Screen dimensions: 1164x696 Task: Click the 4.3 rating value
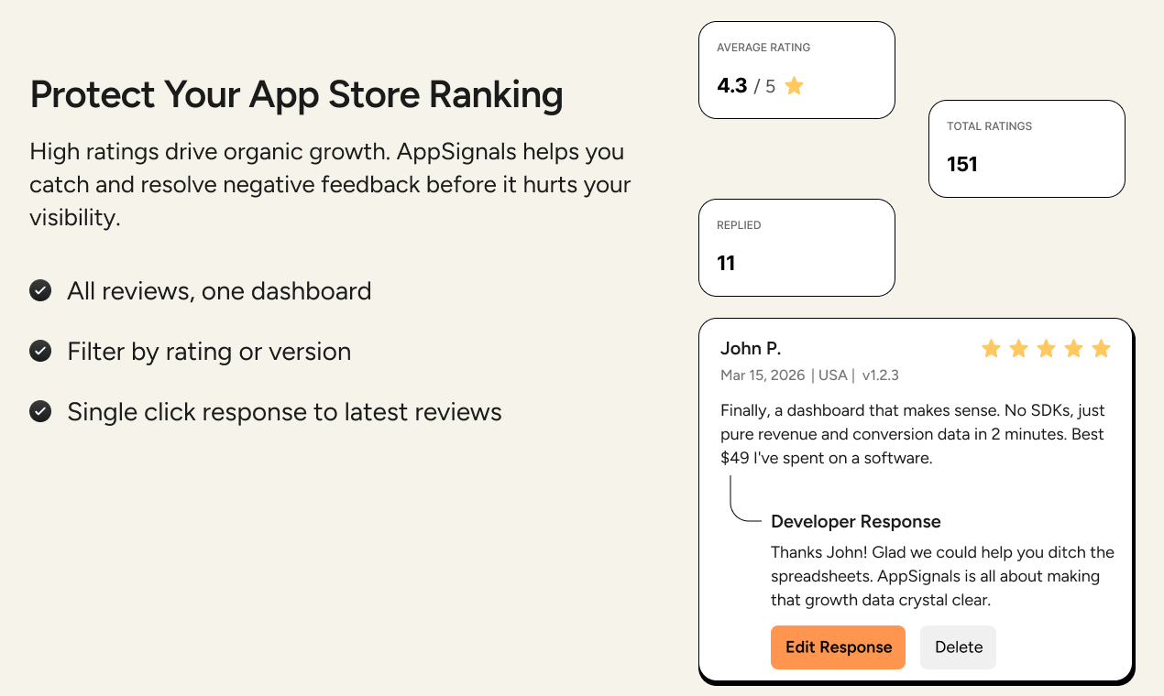click(732, 86)
